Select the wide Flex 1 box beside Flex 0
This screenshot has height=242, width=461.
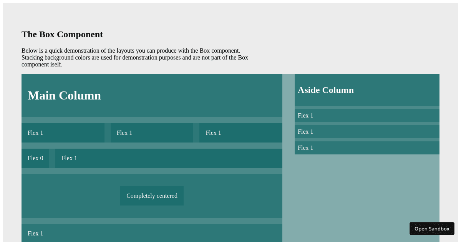(169, 158)
